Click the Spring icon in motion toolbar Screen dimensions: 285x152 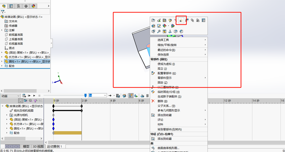(x=147, y=96)
